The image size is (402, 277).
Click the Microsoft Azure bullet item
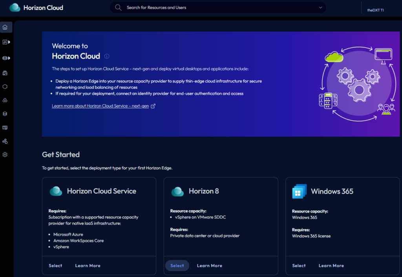coord(68,235)
